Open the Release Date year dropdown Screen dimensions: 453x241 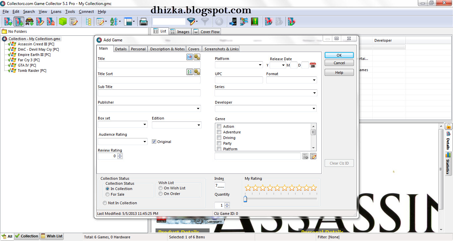(x=283, y=65)
